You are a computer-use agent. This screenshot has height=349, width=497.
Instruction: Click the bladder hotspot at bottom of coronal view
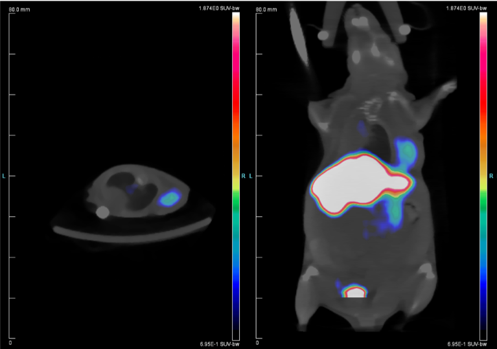click(x=354, y=291)
